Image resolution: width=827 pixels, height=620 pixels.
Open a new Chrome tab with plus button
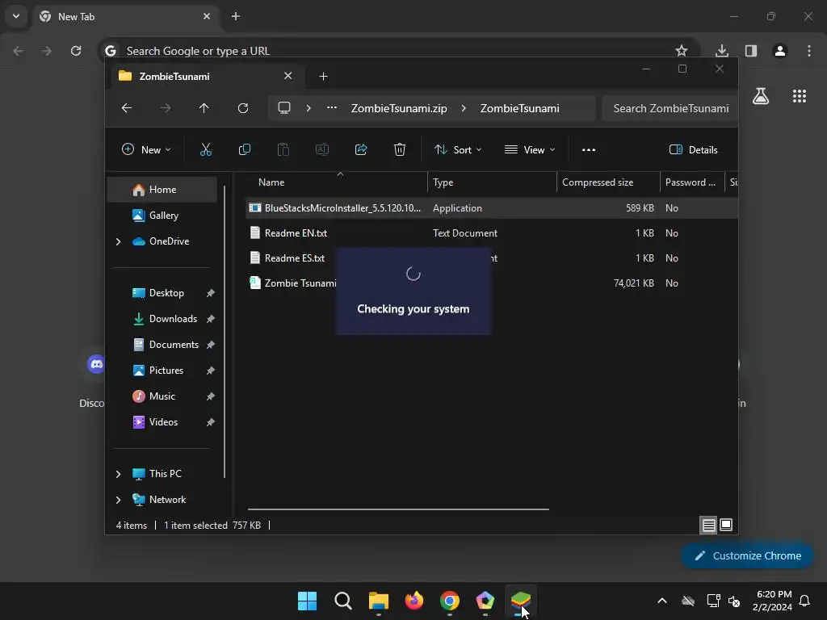236,17
